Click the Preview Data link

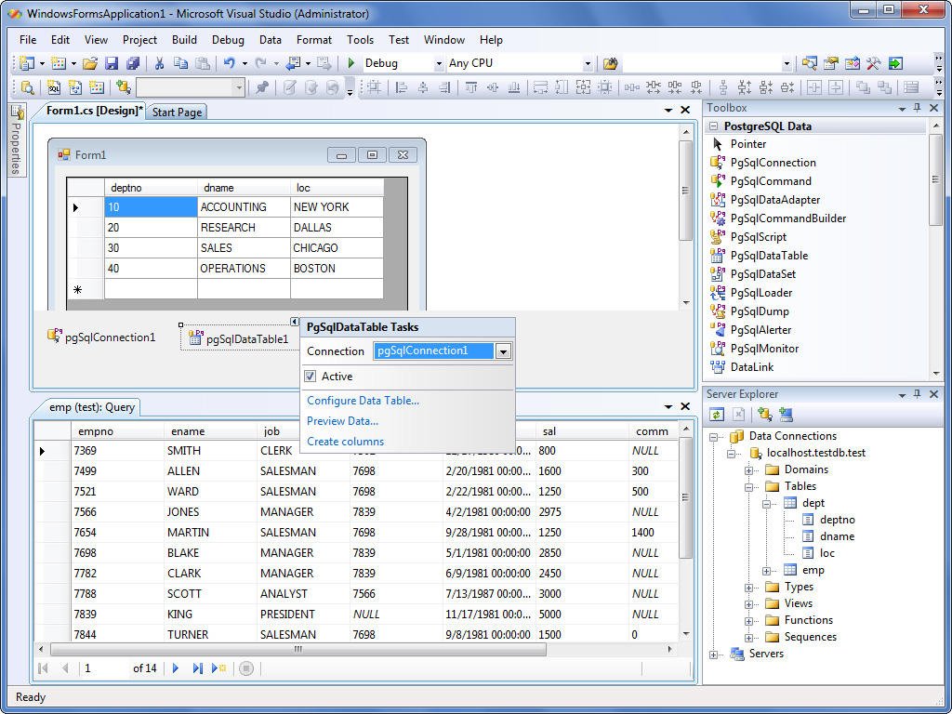341,421
